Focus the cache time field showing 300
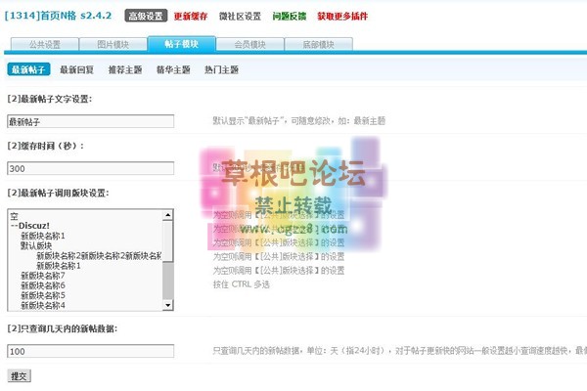The image size is (587, 391). pyautogui.click(x=91, y=168)
